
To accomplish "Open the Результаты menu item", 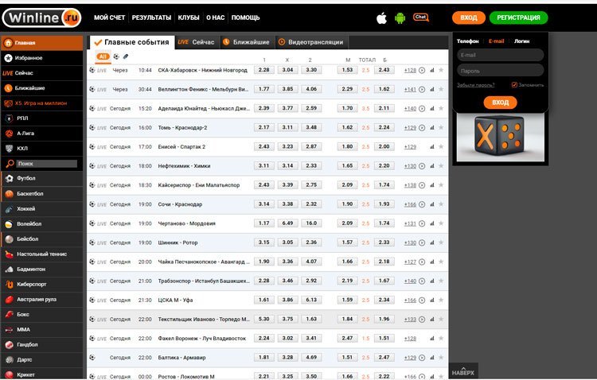I will tap(151, 17).
